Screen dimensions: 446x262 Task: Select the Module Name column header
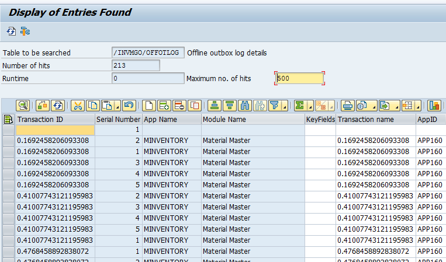tap(253, 120)
